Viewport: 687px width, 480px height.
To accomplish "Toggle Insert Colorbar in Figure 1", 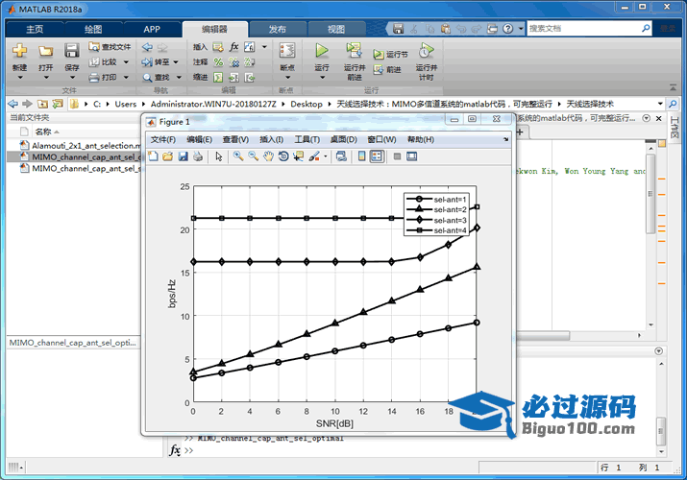I will click(362, 156).
